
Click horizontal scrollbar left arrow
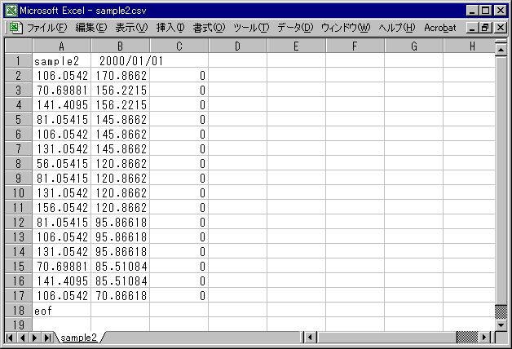[310, 338]
